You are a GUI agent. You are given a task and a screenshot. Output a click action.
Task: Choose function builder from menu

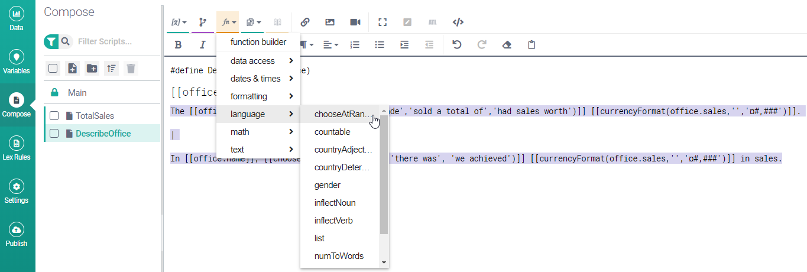point(258,42)
